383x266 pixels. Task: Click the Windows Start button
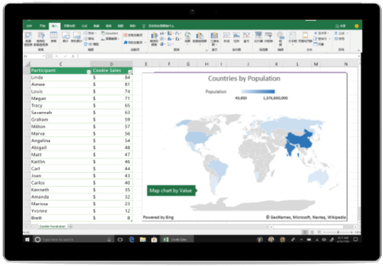point(27,239)
